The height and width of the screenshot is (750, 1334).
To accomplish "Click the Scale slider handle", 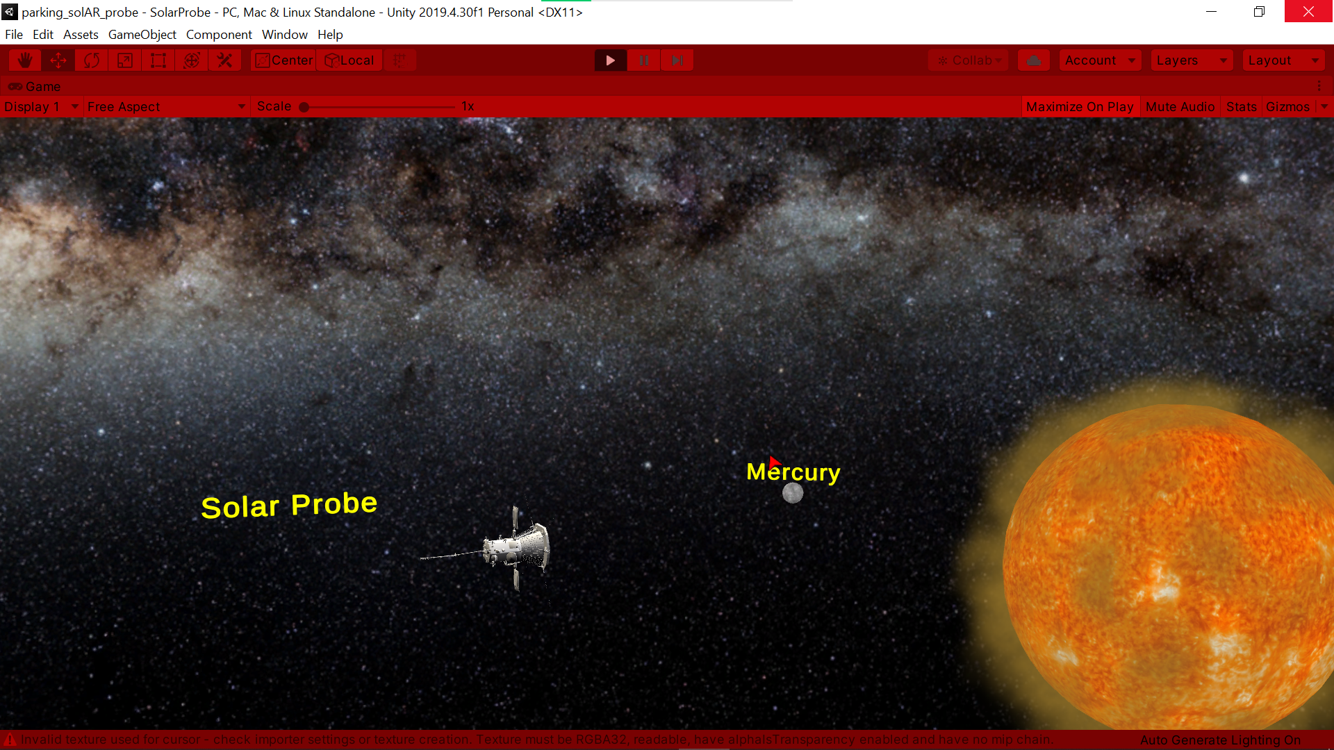I will pos(304,107).
